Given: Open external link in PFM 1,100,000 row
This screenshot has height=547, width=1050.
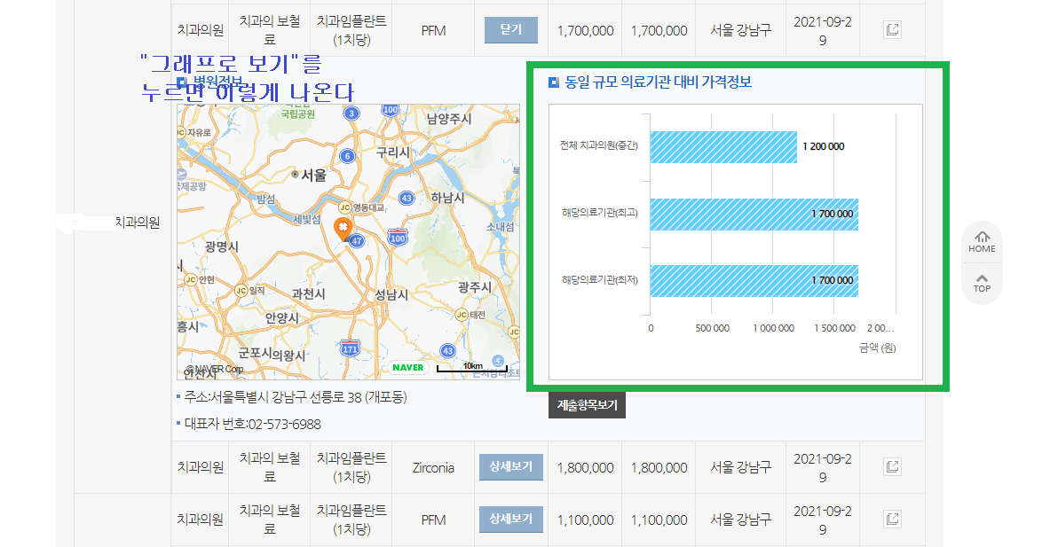Looking at the screenshot, I should 892,519.
